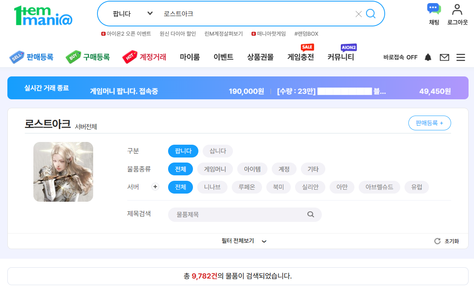Select the 아브렐슈드 server

coord(380,187)
